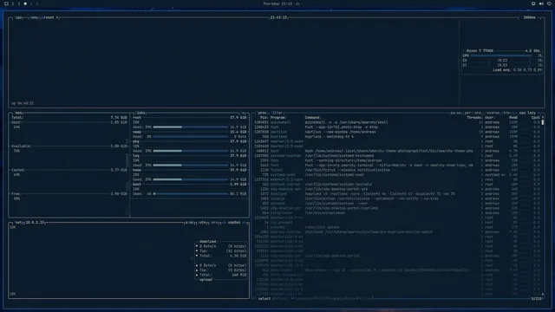This screenshot has width=555, height=312.
Task: Click the Thursday 21:43 clock in top bar
Action: [277, 3]
